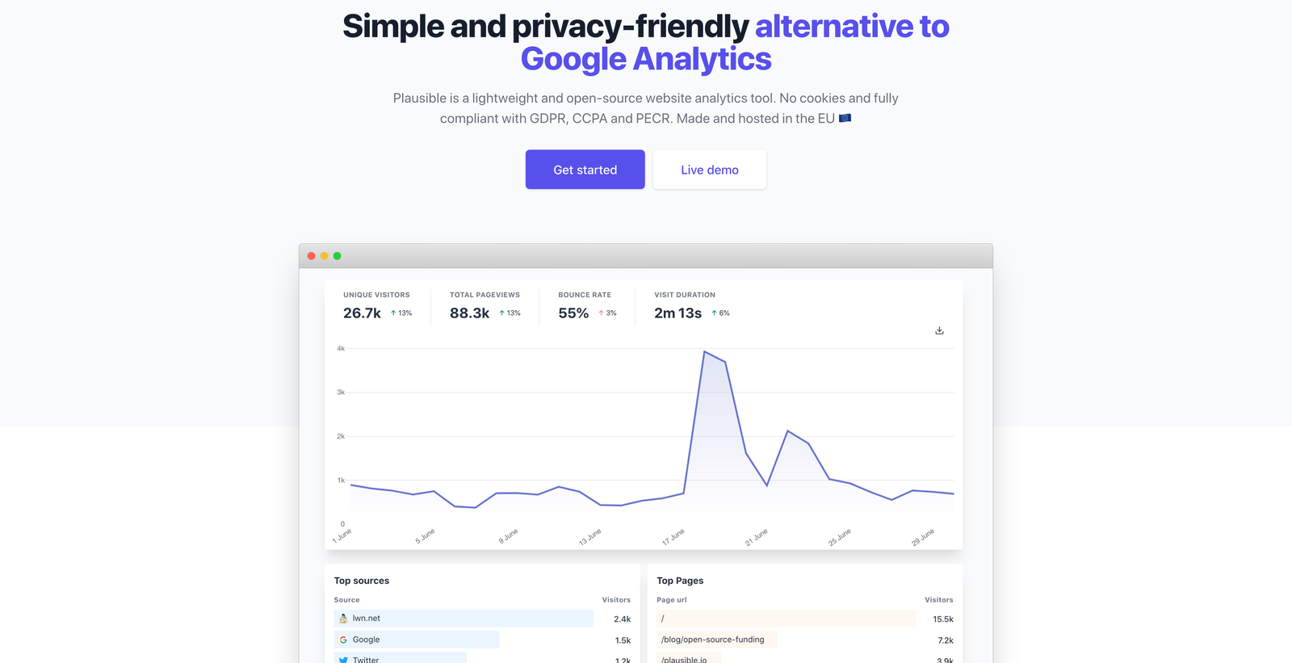Open the Live demo
Viewport: 1292px width, 663px height.
pyautogui.click(x=709, y=170)
